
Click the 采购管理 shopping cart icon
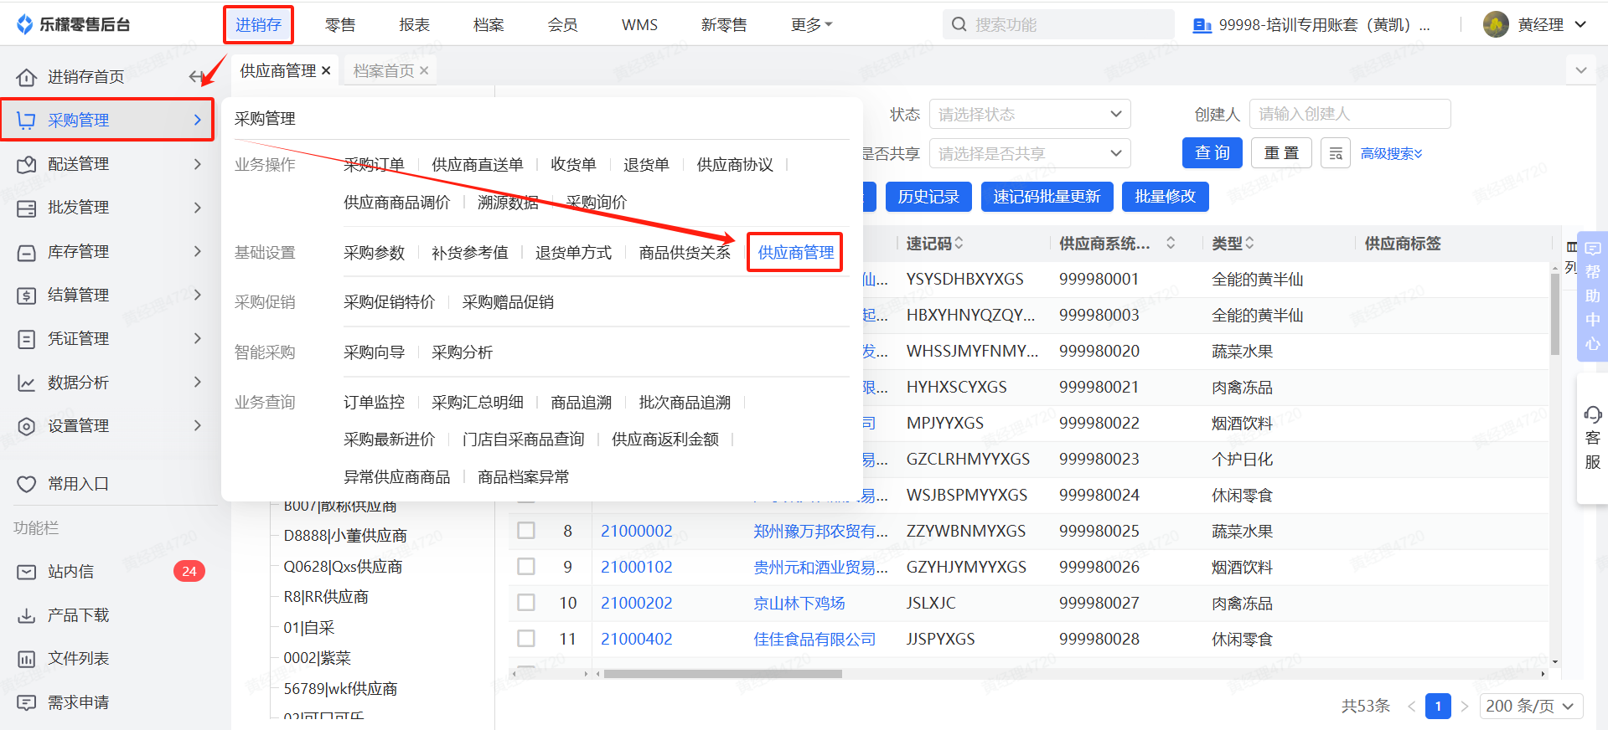(27, 121)
